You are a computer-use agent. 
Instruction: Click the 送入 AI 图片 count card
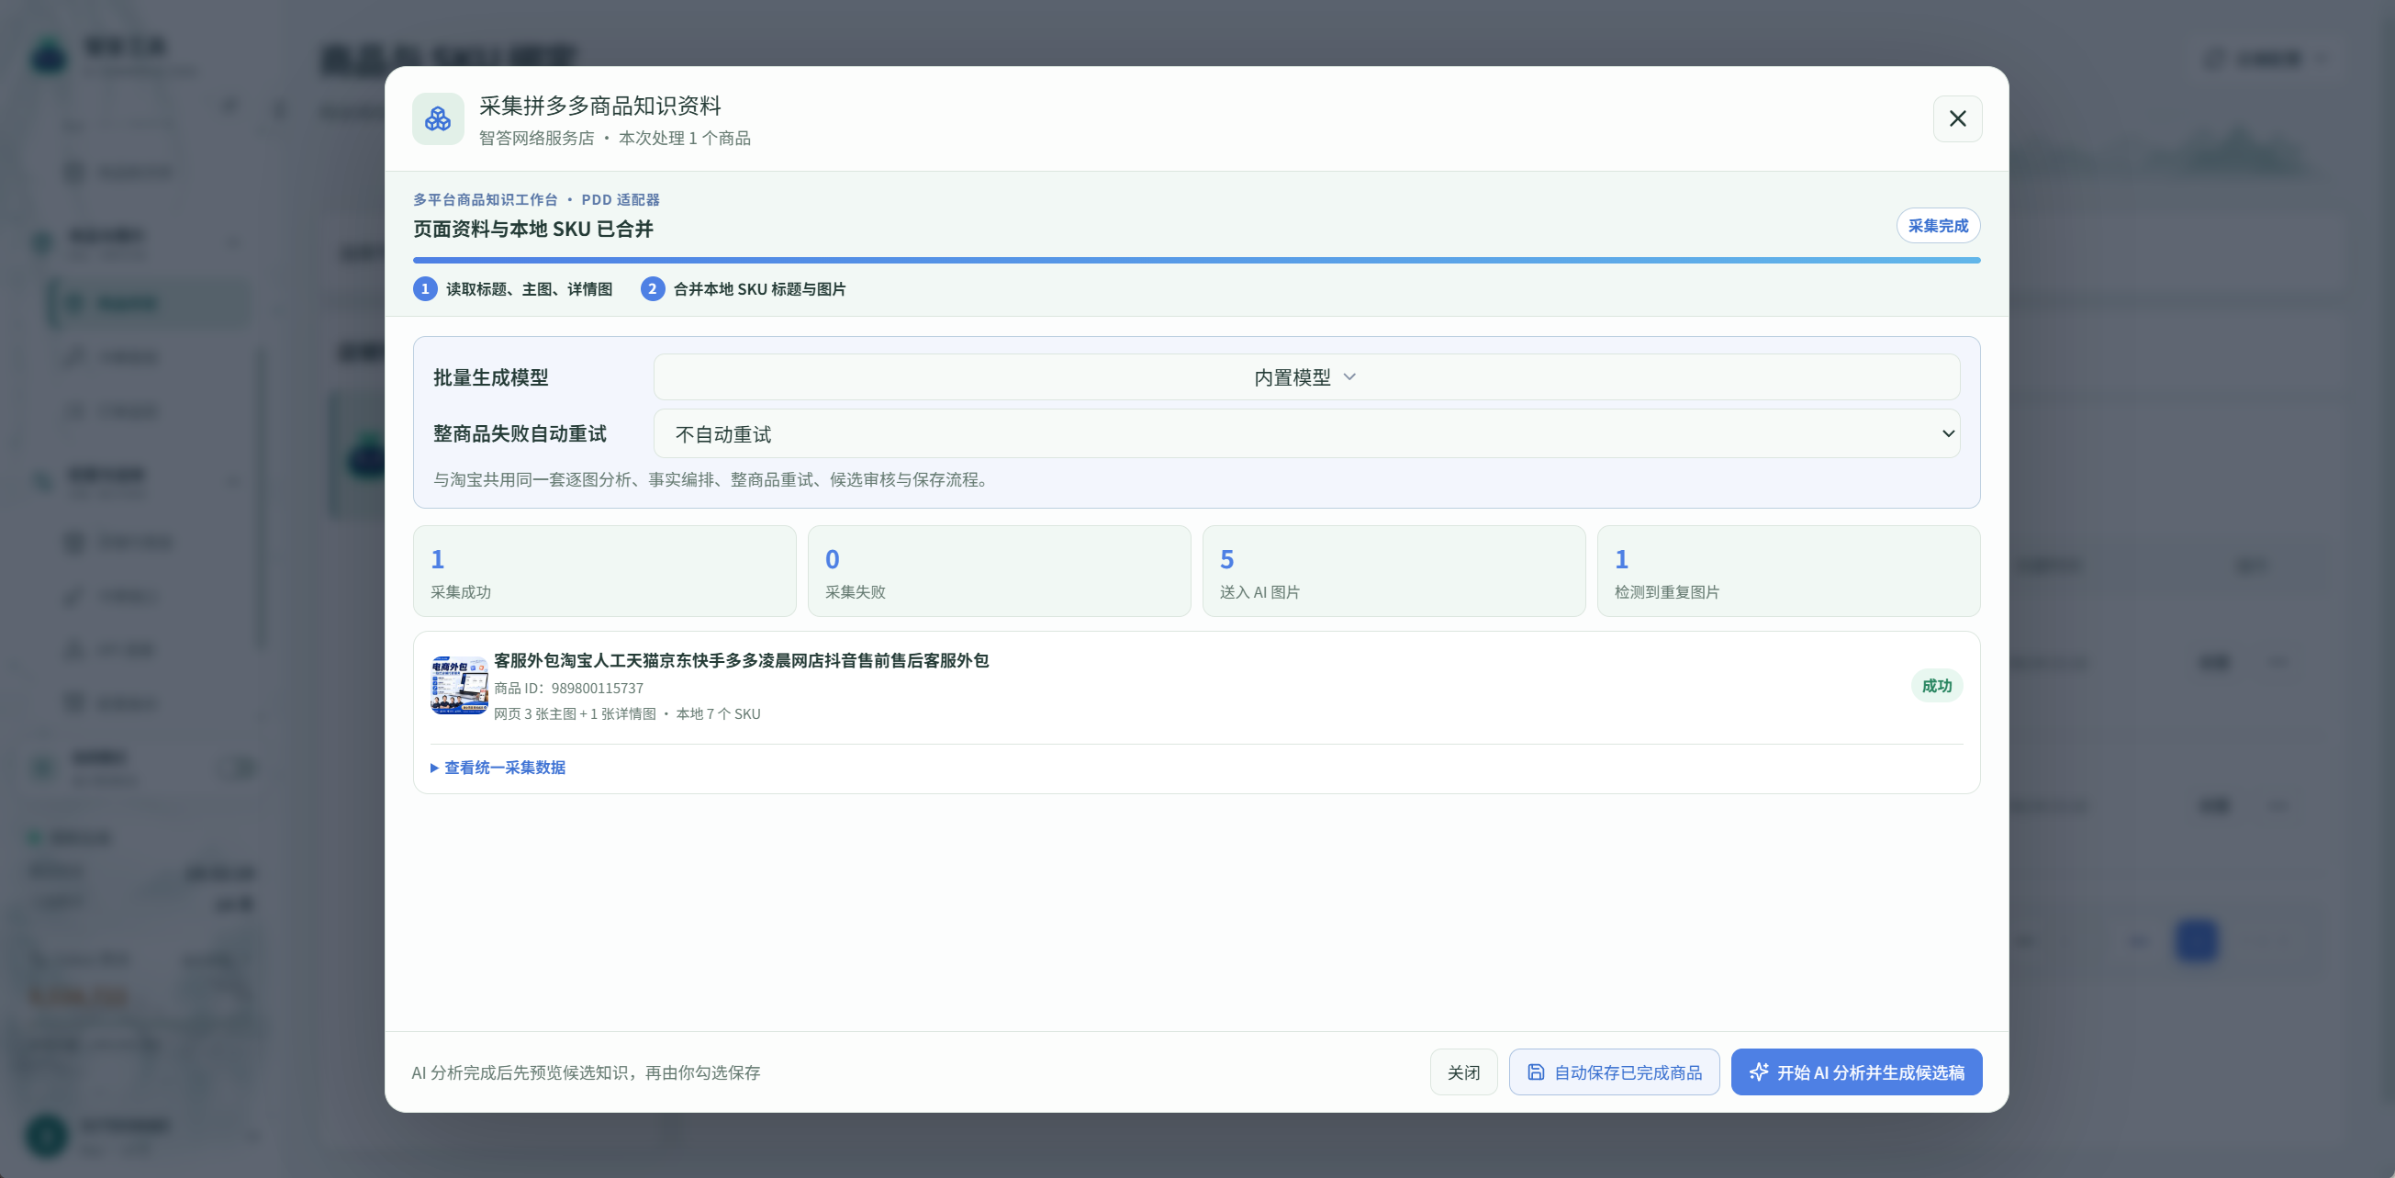coord(1393,571)
